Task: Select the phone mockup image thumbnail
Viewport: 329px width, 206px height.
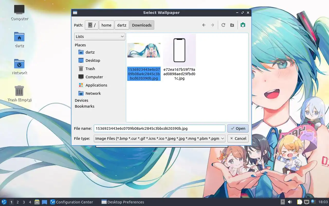Action: point(179,50)
